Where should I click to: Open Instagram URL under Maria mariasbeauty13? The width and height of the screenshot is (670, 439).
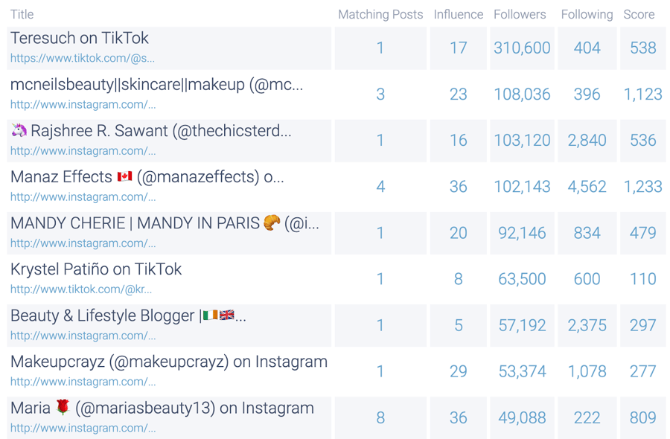pyautogui.click(x=83, y=428)
